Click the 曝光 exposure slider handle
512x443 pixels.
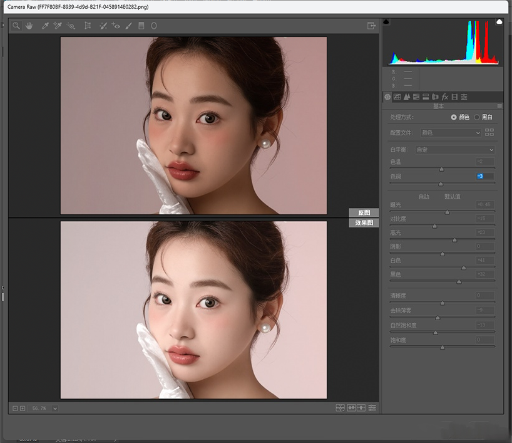447,212
